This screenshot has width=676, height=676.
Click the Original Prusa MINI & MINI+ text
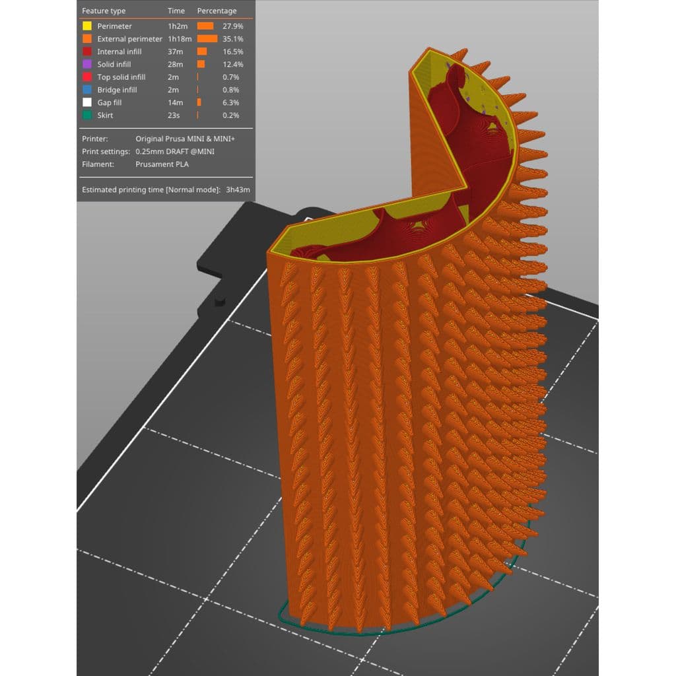click(185, 139)
